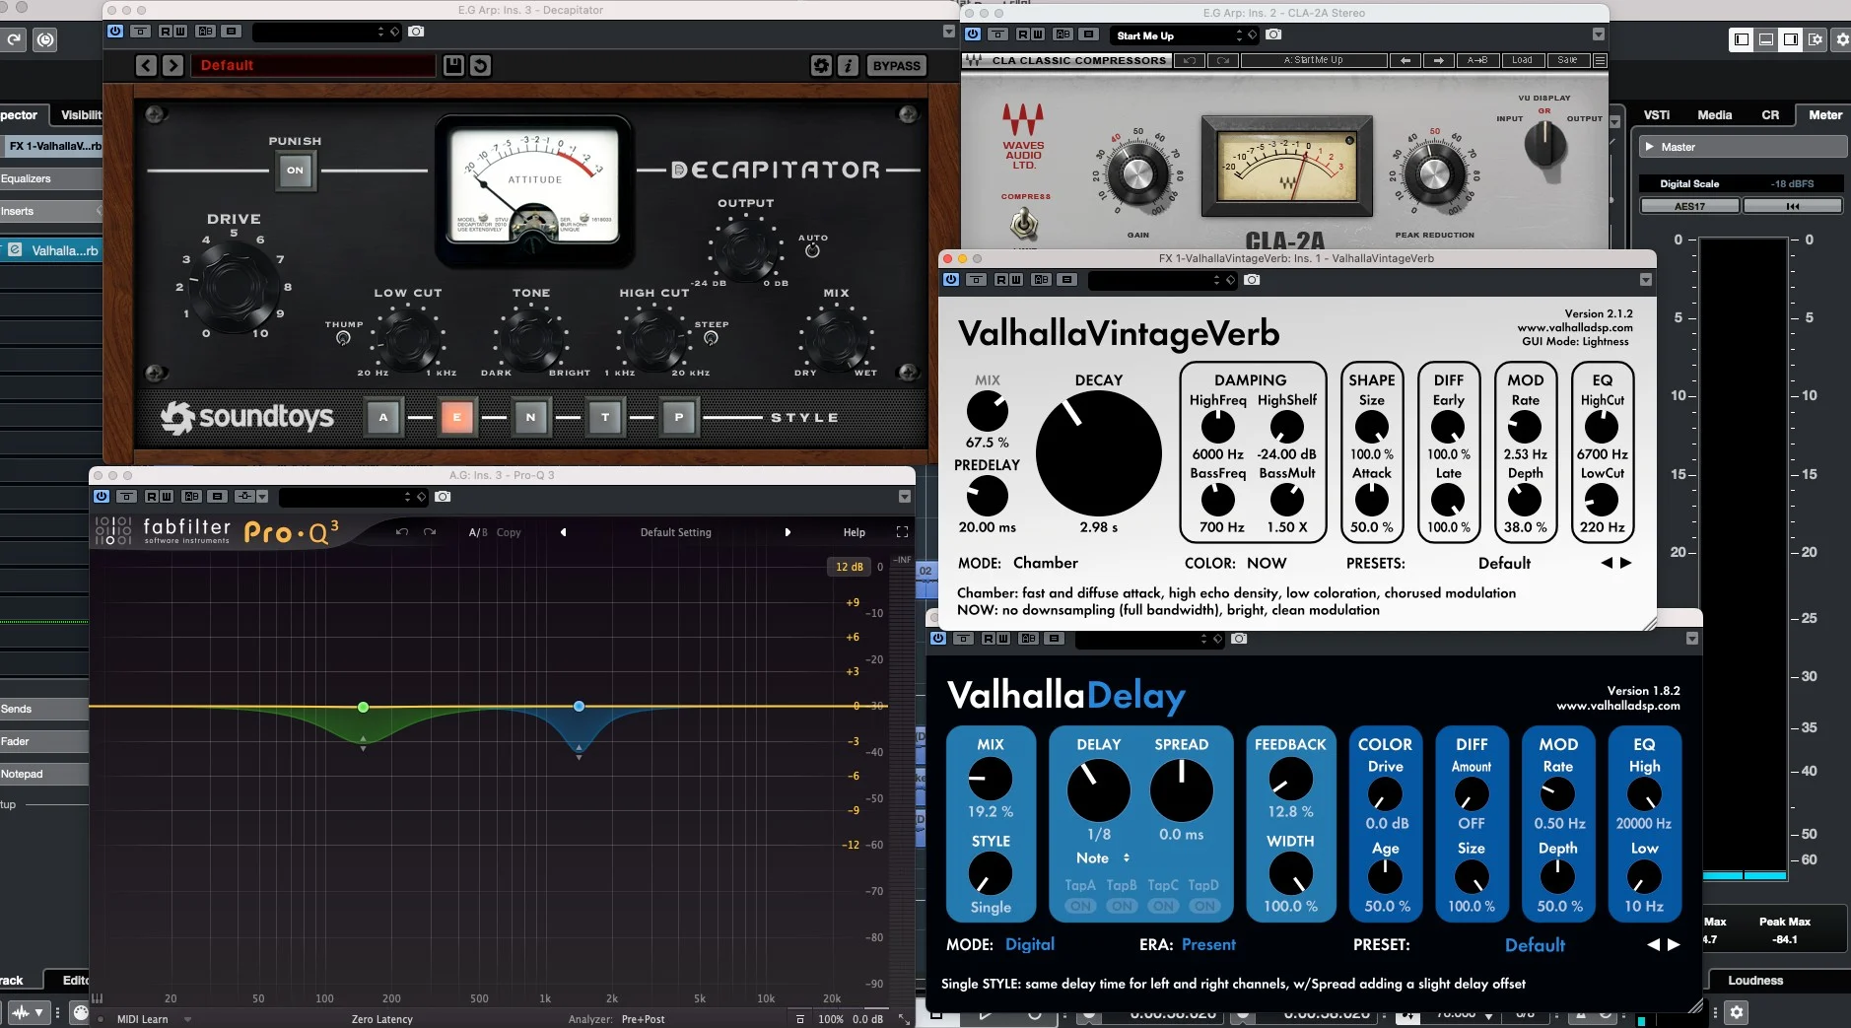Viewport: 1851px width, 1028px height.
Task: Open MIDI Learn in Pro-Q 3
Action: (x=143, y=1019)
